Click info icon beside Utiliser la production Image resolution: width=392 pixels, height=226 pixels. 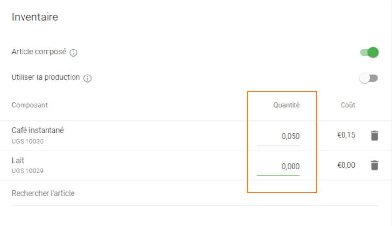88,78
